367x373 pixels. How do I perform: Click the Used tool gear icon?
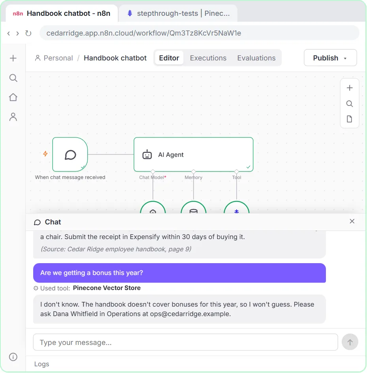(36, 288)
